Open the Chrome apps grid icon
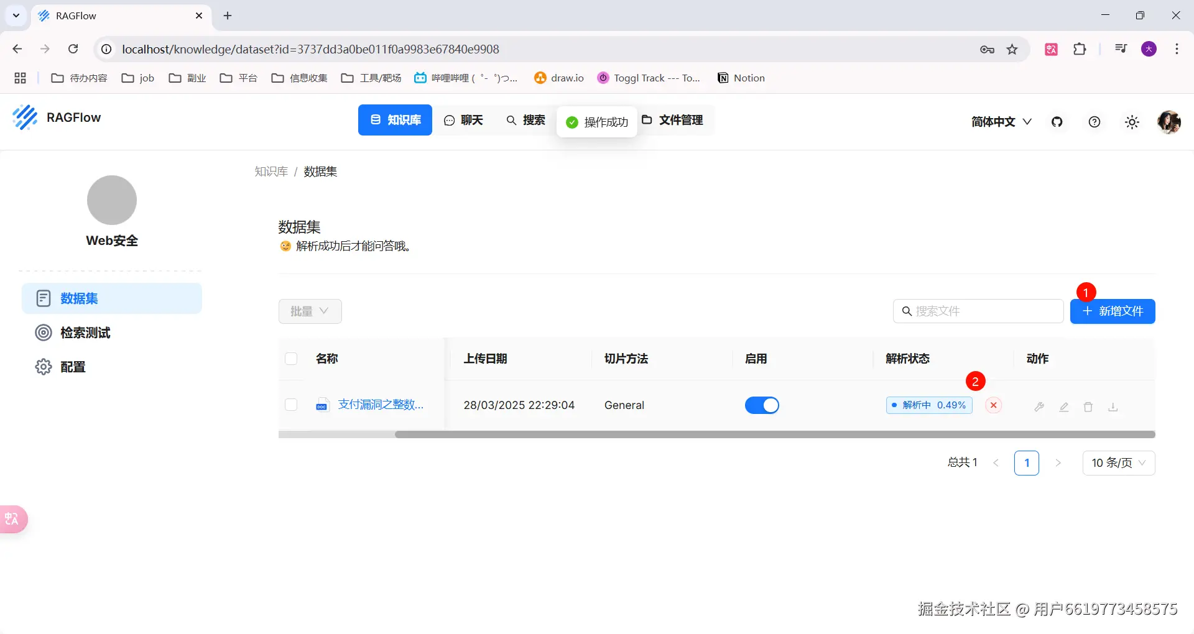 (x=20, y=78)
